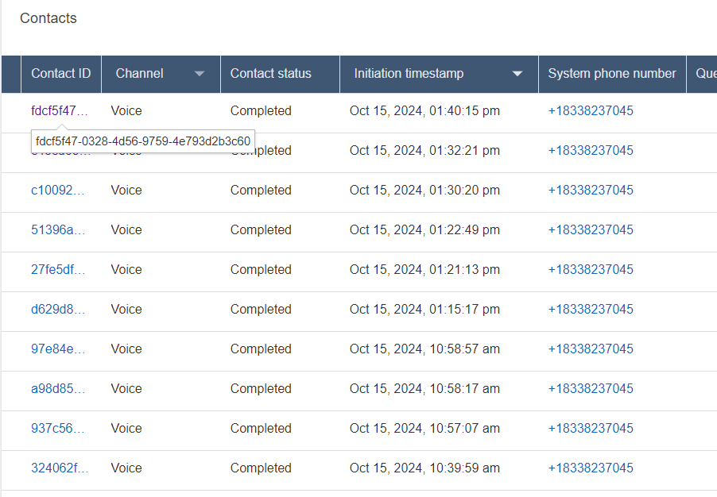View contact a98d85 details

tap(60, 389)
